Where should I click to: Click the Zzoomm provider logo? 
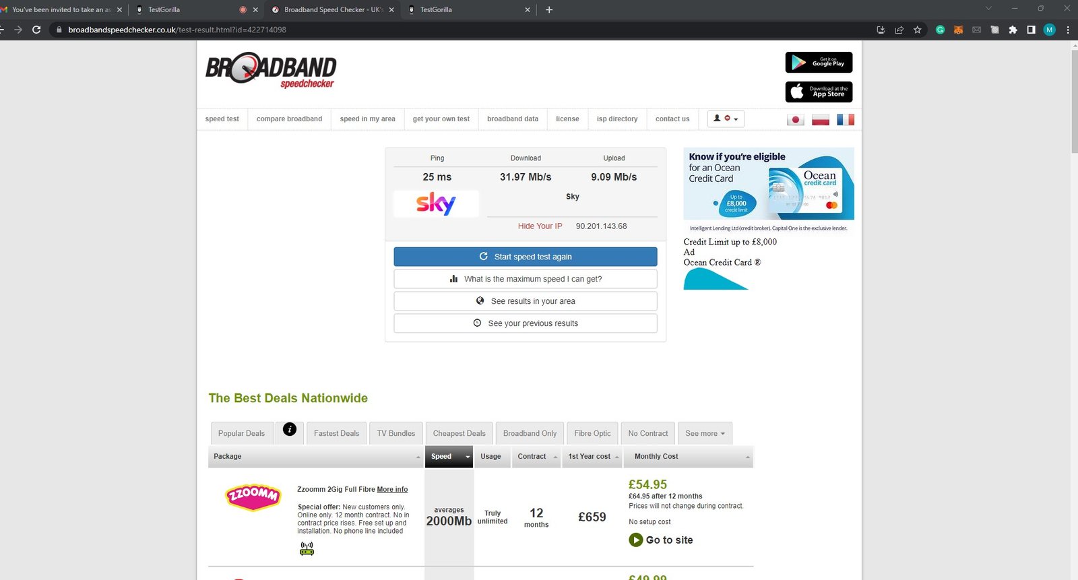coord(253,496)
